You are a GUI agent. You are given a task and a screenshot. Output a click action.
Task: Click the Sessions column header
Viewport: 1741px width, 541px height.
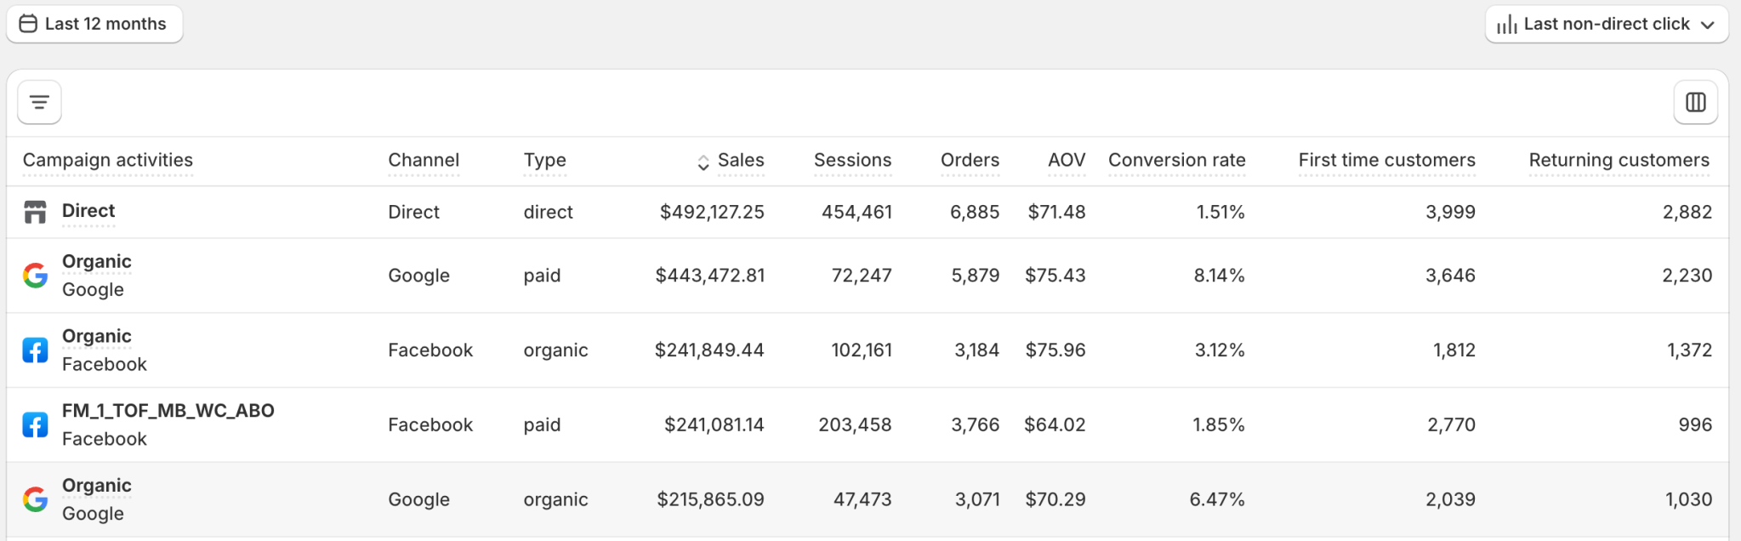click(x=852, y=160)
